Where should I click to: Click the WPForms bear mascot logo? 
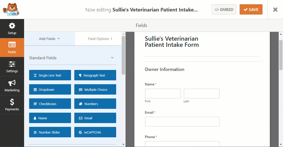click(11, 9)
